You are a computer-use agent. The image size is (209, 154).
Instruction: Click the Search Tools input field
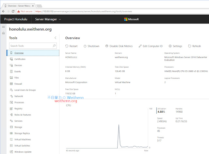coord(31,46)
